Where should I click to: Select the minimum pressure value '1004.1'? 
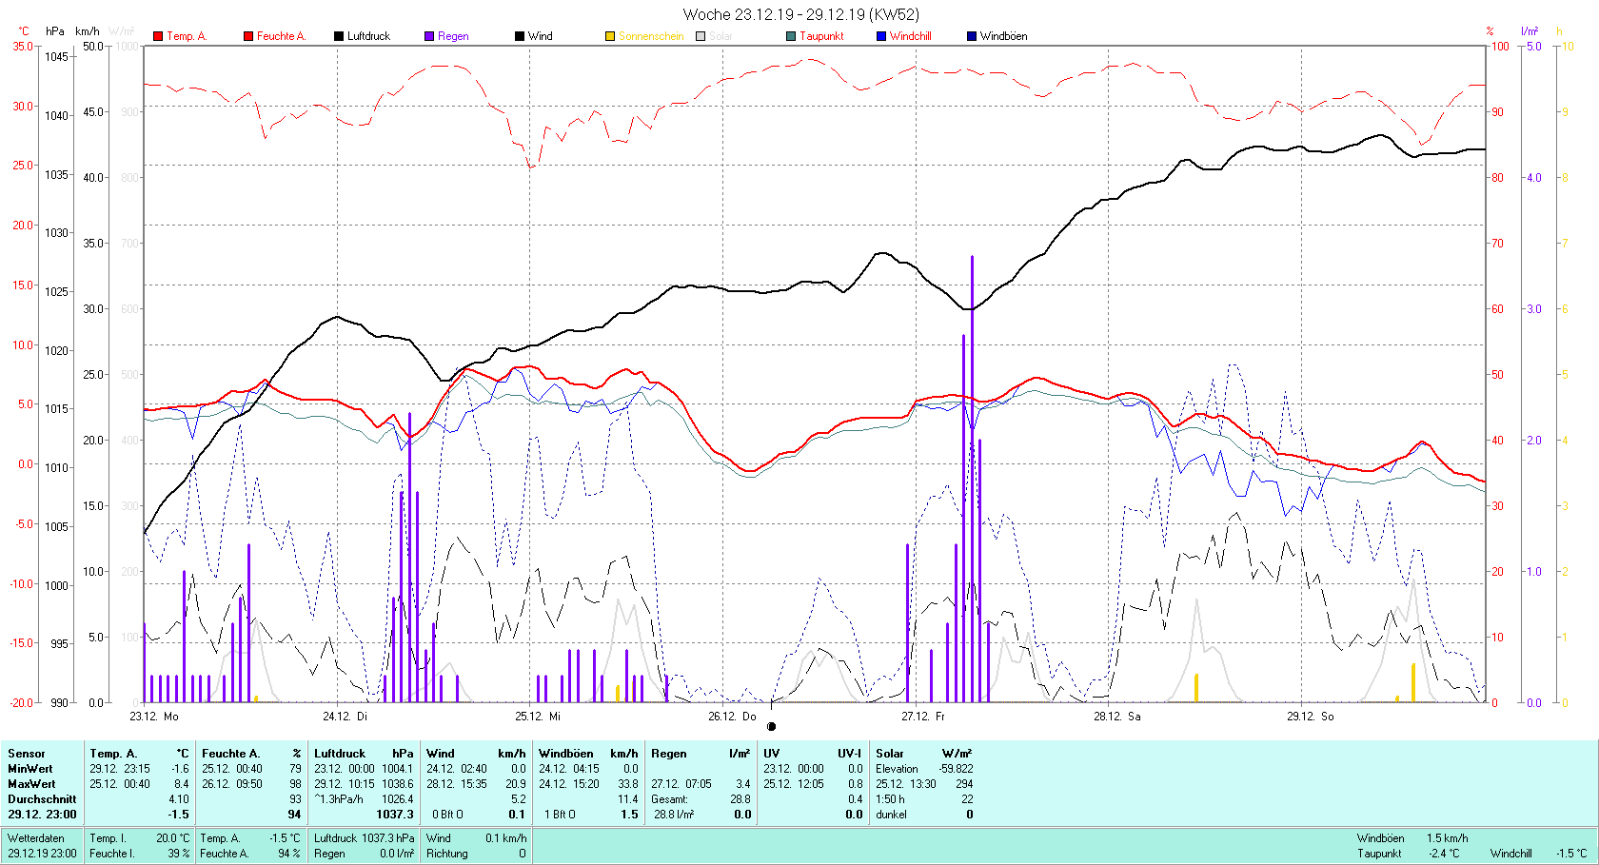[398, 769]
